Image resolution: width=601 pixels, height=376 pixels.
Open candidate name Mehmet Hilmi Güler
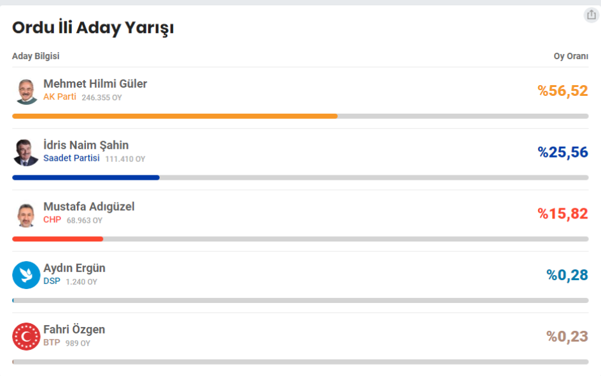coord(95,84)
